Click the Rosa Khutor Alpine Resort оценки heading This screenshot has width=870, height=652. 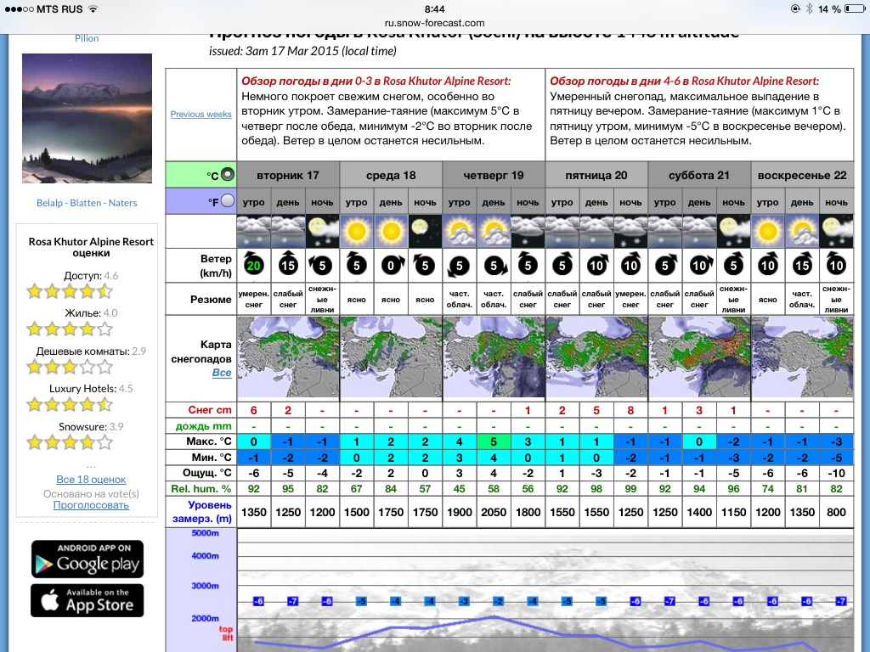coord(91,247)
